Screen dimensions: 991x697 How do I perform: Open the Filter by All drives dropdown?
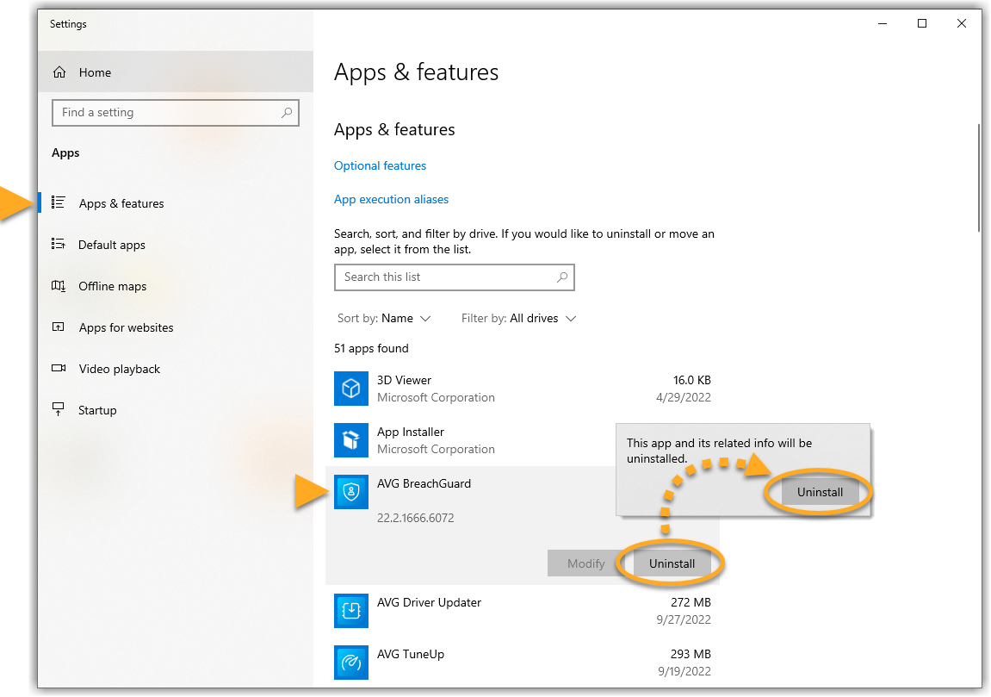tap(518, 319)
